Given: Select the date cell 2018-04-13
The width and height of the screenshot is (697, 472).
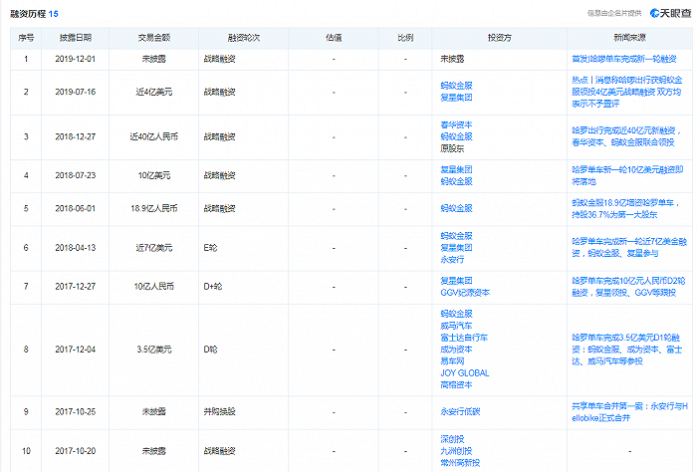Looking at the screenshot, I should [75, 248].
